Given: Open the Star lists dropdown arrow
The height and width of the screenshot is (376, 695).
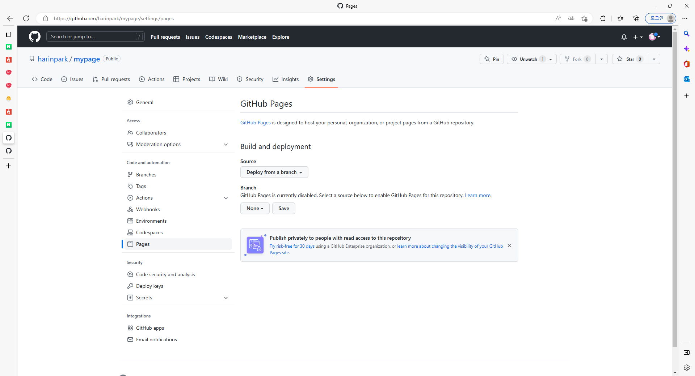Looking at the screenshot, I should (654, 59).
